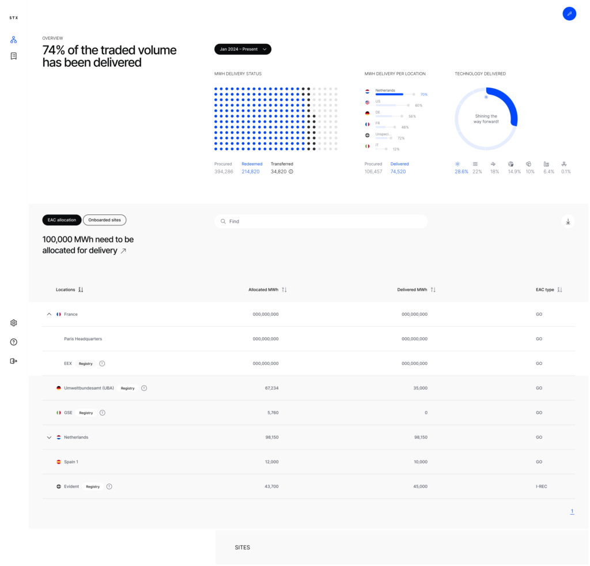Download the table using the download arrow
590x566 pixels.
568,221
